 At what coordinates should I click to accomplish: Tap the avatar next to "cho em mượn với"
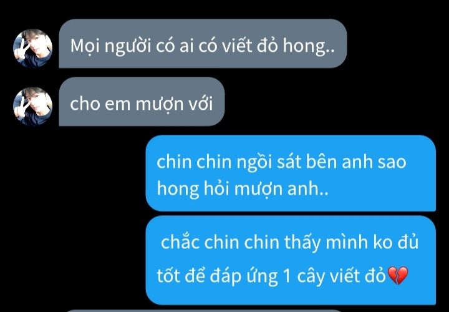pos(33,106)
